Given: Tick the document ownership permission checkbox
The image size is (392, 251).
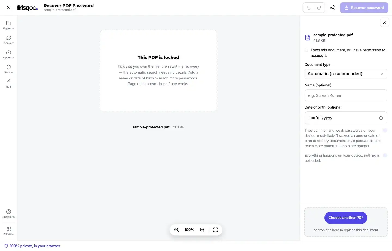Looking at the screenshot, I should click(306, 50).
